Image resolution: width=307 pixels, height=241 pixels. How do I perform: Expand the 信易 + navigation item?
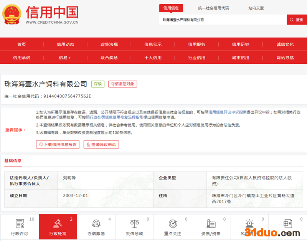65,58
